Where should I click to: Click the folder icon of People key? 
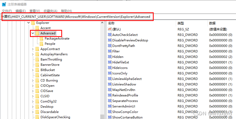(41, 44)
